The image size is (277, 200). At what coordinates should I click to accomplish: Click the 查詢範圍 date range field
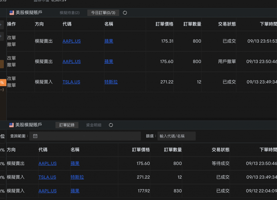(85, 136)
